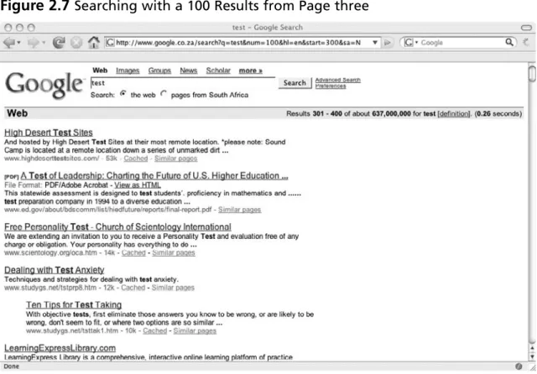Switch to the Groups search tab
The height and width of the screenshot is (374, 537).
[x=159, y=70]
